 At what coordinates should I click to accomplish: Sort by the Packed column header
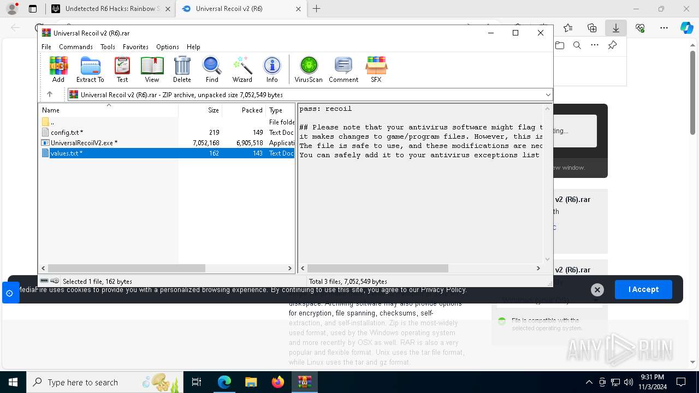pyautogui.click(x=244, y=110)
